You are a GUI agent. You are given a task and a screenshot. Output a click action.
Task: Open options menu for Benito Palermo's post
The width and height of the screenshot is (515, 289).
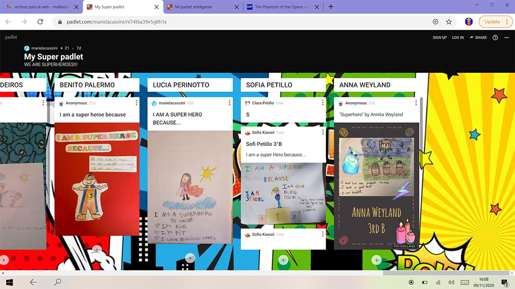pos(137,103)
